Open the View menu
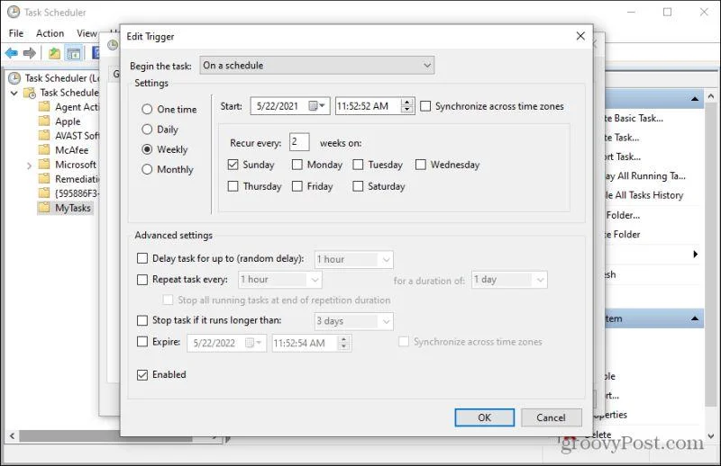This screenshot has width=721, height=466. (87, 33)
